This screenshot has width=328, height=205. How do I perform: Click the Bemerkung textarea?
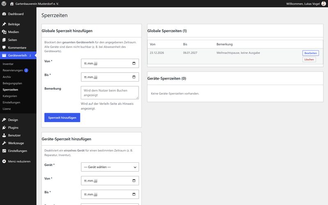pyautogui.click(x=110, y=93)
